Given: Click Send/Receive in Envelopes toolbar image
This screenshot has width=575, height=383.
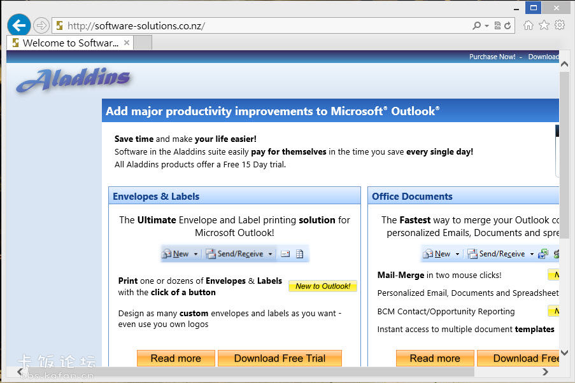Looking at the screenshot, I should click(235, 254).
